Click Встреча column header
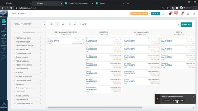This screenshot has height=111, width=198. click(x=179, y=32)
